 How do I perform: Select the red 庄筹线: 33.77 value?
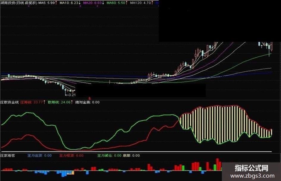pyautogui.click(x=33, y=102)
